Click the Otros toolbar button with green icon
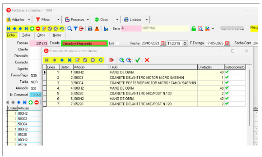262x157 pixels. click(x=101, y=20)
